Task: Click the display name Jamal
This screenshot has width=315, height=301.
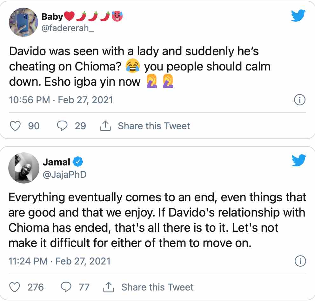Action: [x=56, y=162]
